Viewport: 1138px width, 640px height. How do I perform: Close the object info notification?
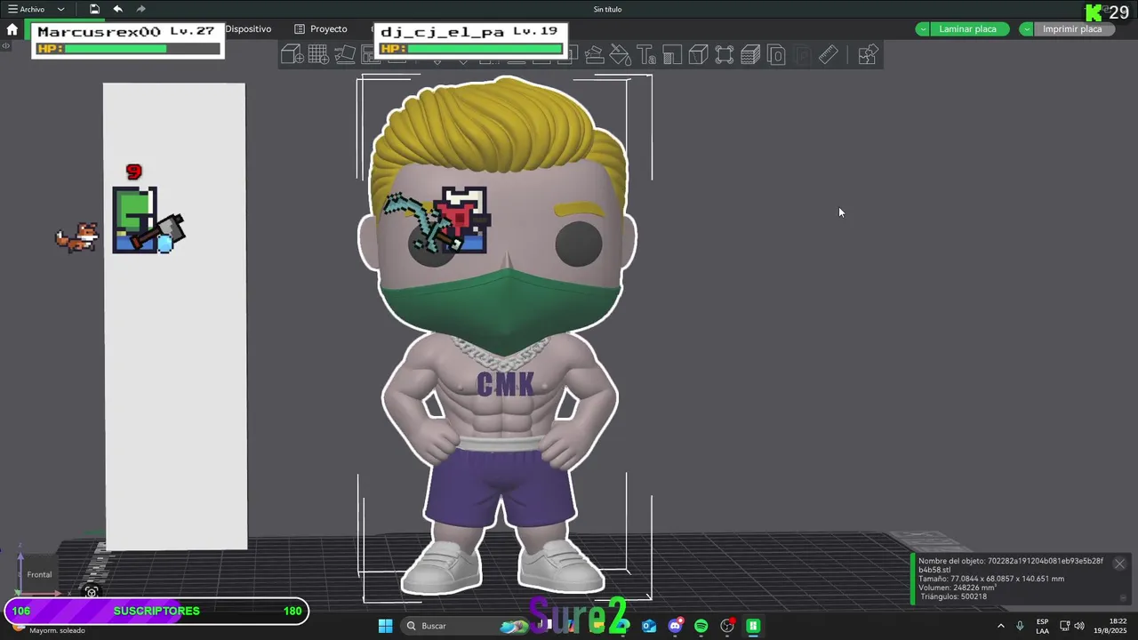coord(1119,564)
